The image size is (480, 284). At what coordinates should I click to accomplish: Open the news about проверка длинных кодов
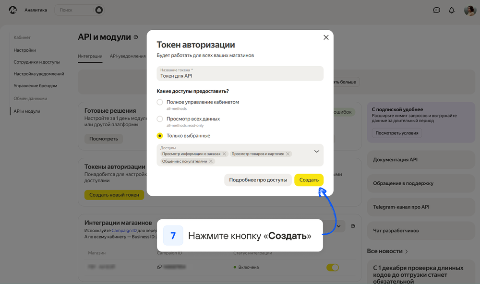click(421, 273)
